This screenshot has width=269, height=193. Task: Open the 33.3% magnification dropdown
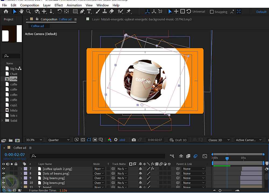click(34, 140)
